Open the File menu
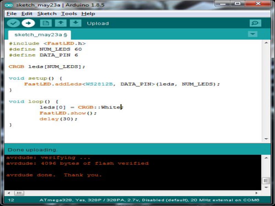The height and width of the screenshot is (206, 275). 12,14
